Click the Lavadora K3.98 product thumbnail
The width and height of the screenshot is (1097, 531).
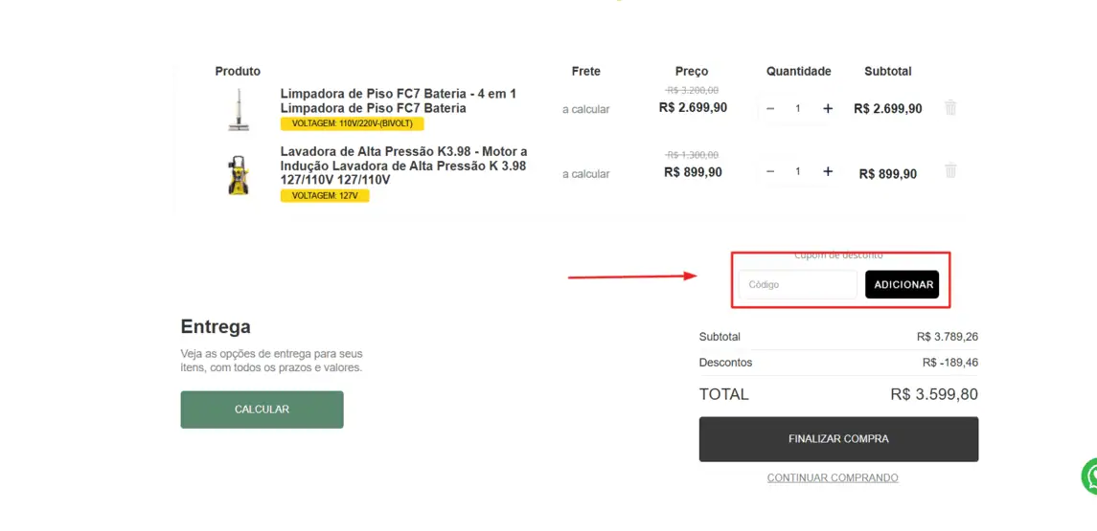[239, 175]
